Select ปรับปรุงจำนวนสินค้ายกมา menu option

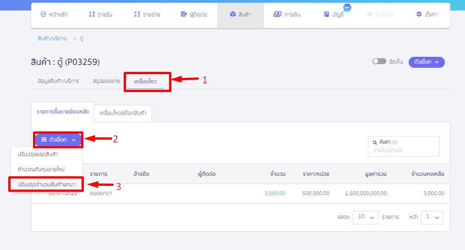[47, 184]
